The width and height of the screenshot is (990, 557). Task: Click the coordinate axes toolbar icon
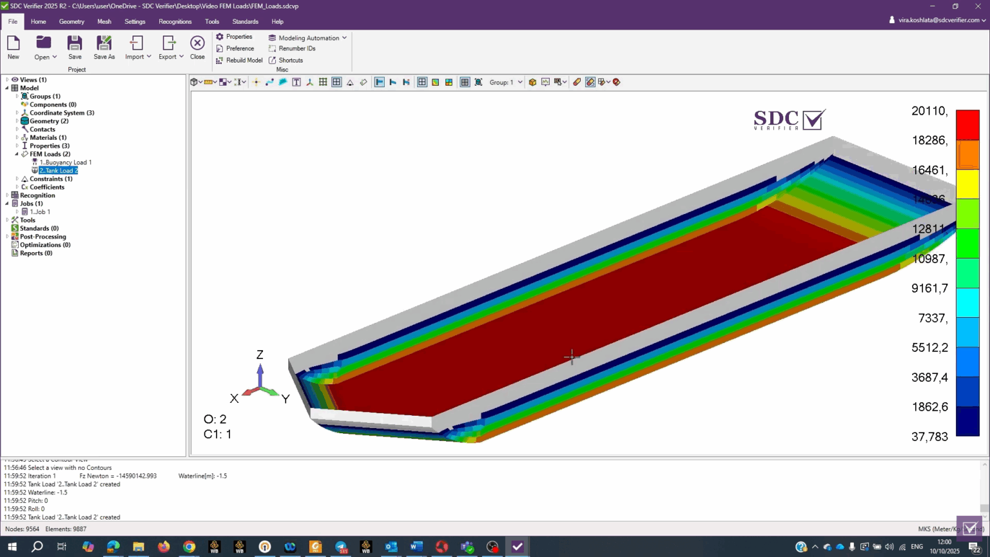[x=310, y=82]
